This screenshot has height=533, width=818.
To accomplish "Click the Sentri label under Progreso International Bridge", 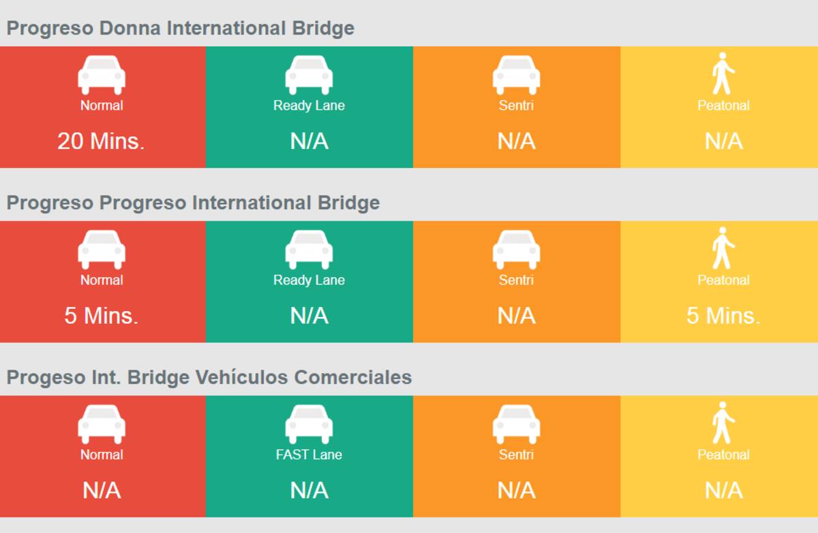I will point(516,280).
